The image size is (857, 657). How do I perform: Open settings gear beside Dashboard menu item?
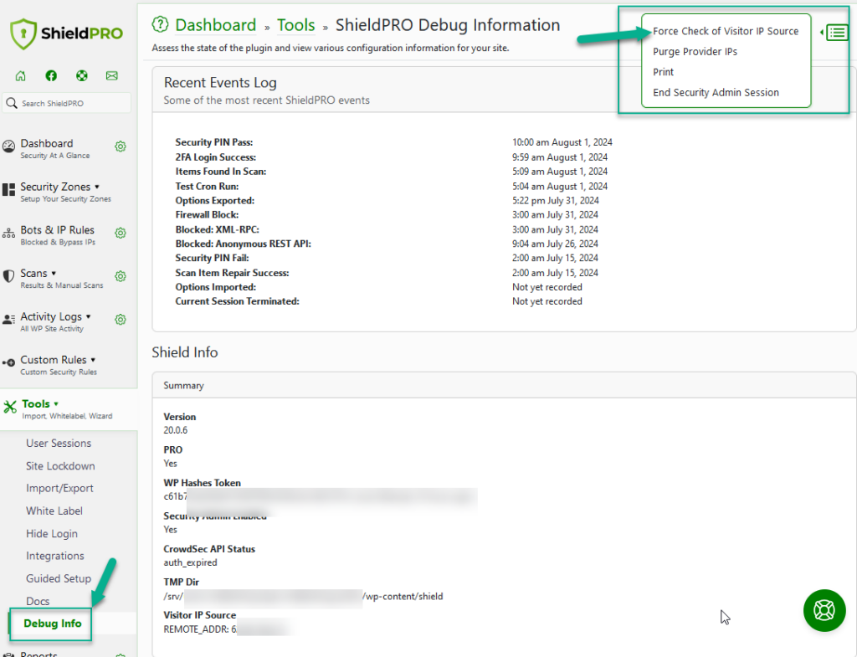tap(120, 146)
